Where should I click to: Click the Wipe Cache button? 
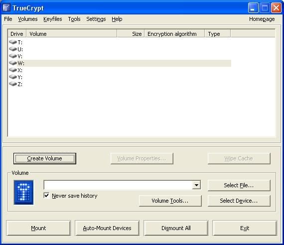click(239, 158)
